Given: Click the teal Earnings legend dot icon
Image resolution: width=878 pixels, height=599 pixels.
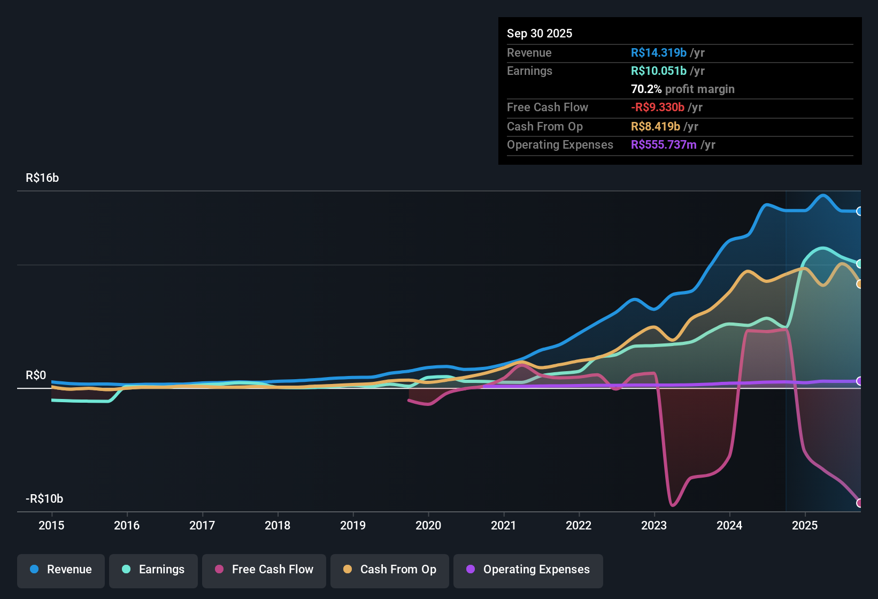Looking at the screenshot, I should (126, 570).
